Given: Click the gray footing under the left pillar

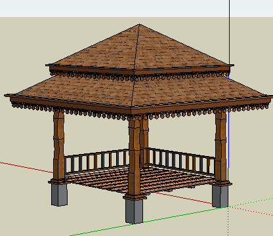Looking at the screenshot, I should tap(59, 195).
